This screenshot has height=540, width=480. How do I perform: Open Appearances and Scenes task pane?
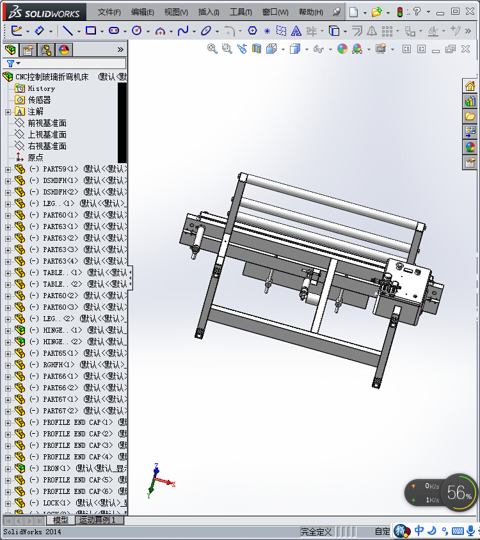(x=470, y=147)
